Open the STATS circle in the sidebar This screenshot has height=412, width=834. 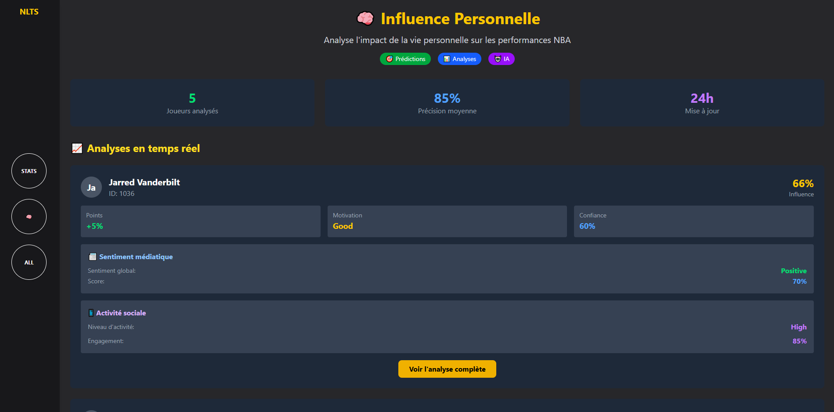tap(29, 171)
